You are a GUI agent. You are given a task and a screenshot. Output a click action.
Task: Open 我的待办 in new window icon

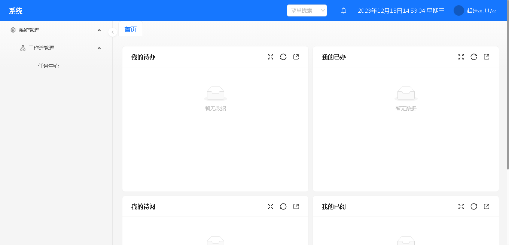pyautogui.click(x=296, y=57)
